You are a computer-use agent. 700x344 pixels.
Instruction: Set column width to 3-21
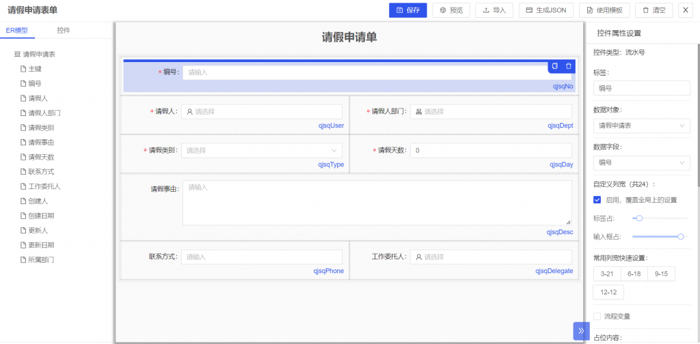tap(607, 274)
